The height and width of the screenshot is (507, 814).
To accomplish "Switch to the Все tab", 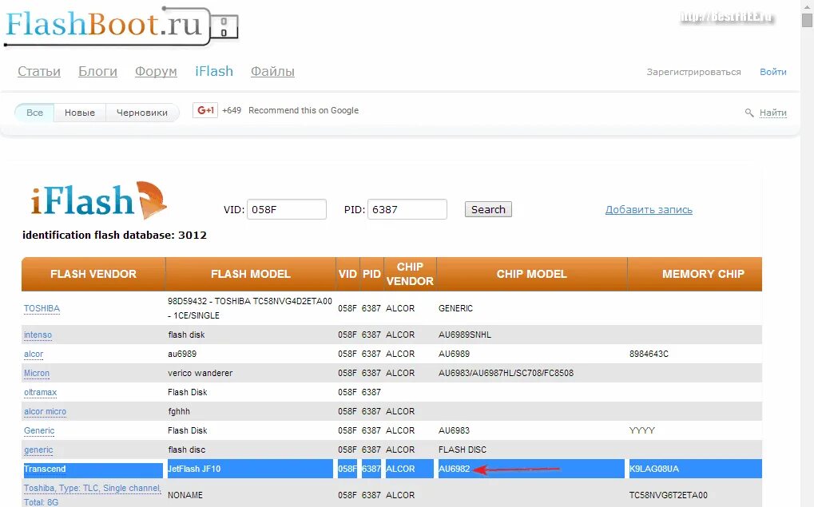I will (34, 113).
